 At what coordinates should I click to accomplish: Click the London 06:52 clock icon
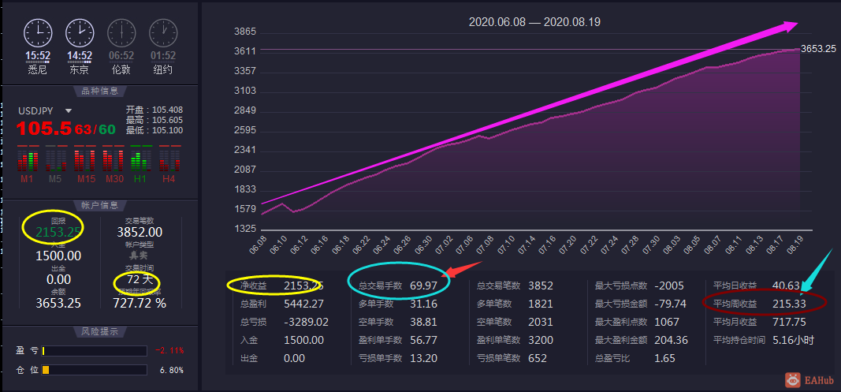tap(121, 33)
